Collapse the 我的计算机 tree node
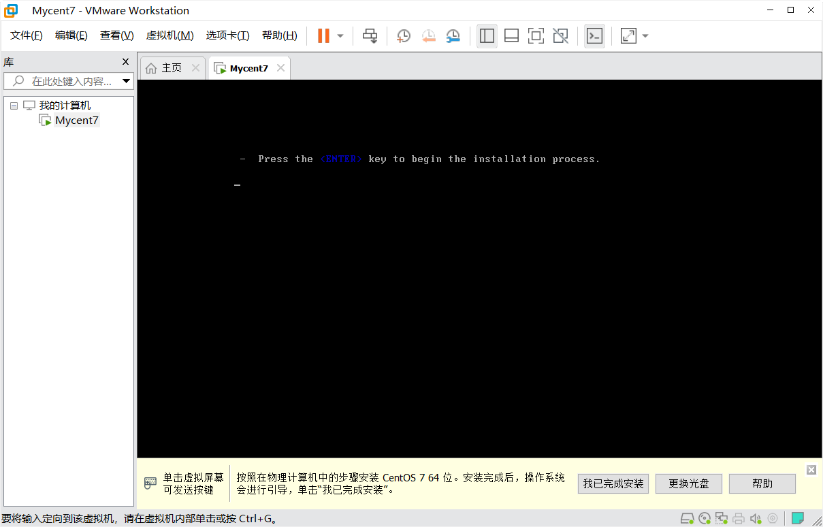This screenshot has width=823, height=527. (14, 105)
